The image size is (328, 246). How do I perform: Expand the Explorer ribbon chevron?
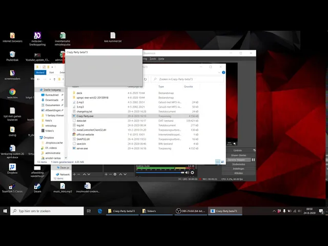pyautogui.click(x=219, y=72)
